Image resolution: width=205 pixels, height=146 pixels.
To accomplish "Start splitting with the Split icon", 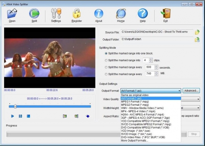I will [34, 13].
